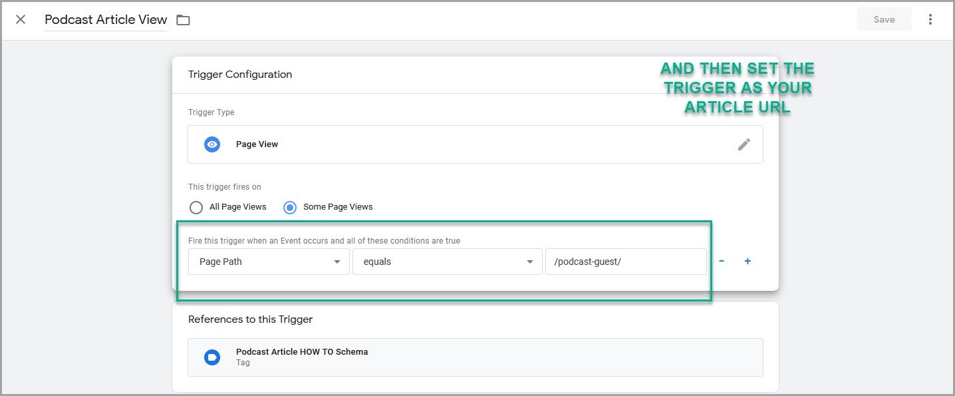Open the equals operator dropdown
The image size is (955, 396).
tap(447, 261)
